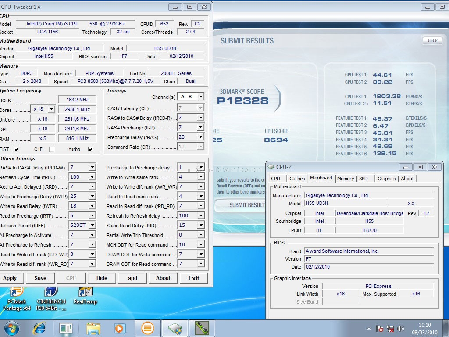
Task: Expand RAS# Precharge (tRP) dropdown
Action: pos(200,128)
